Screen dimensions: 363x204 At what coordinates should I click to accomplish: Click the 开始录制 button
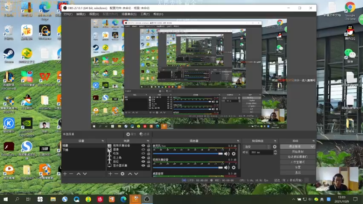coord(298,152)
